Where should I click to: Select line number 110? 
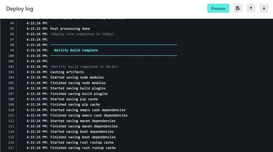click(x=11, y=110)
